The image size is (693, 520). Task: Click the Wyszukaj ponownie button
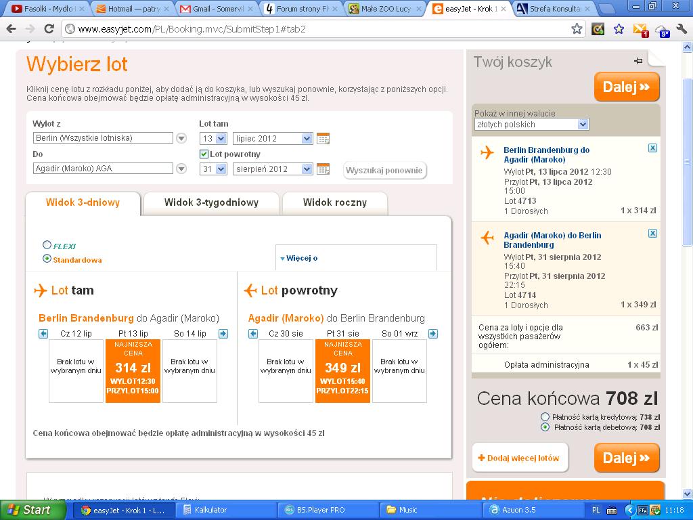tap(384, 171)
